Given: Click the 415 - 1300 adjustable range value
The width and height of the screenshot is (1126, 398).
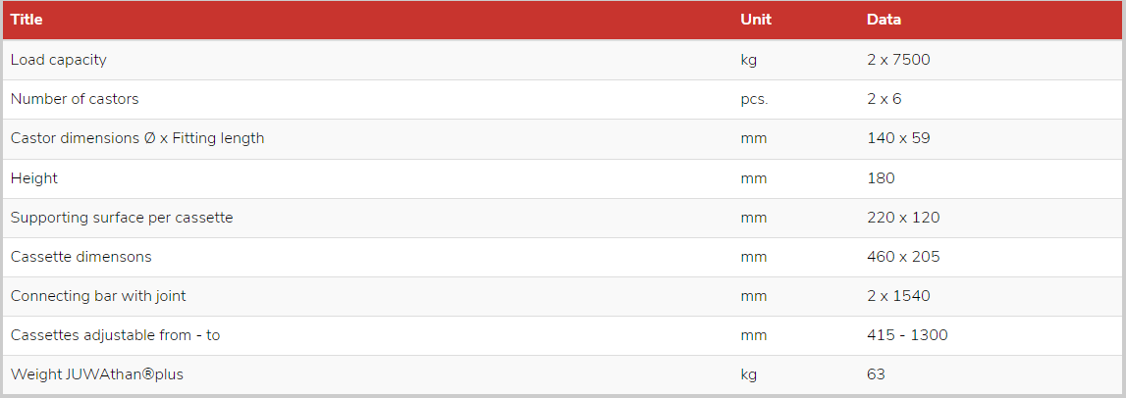Looking at the screenshot, I should pos(908,335).
